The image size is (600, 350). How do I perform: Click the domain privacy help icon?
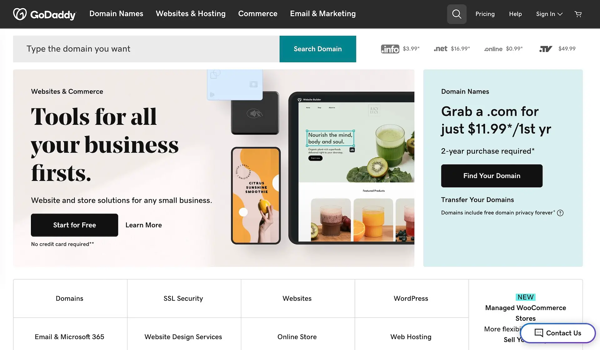click(560, 212)
